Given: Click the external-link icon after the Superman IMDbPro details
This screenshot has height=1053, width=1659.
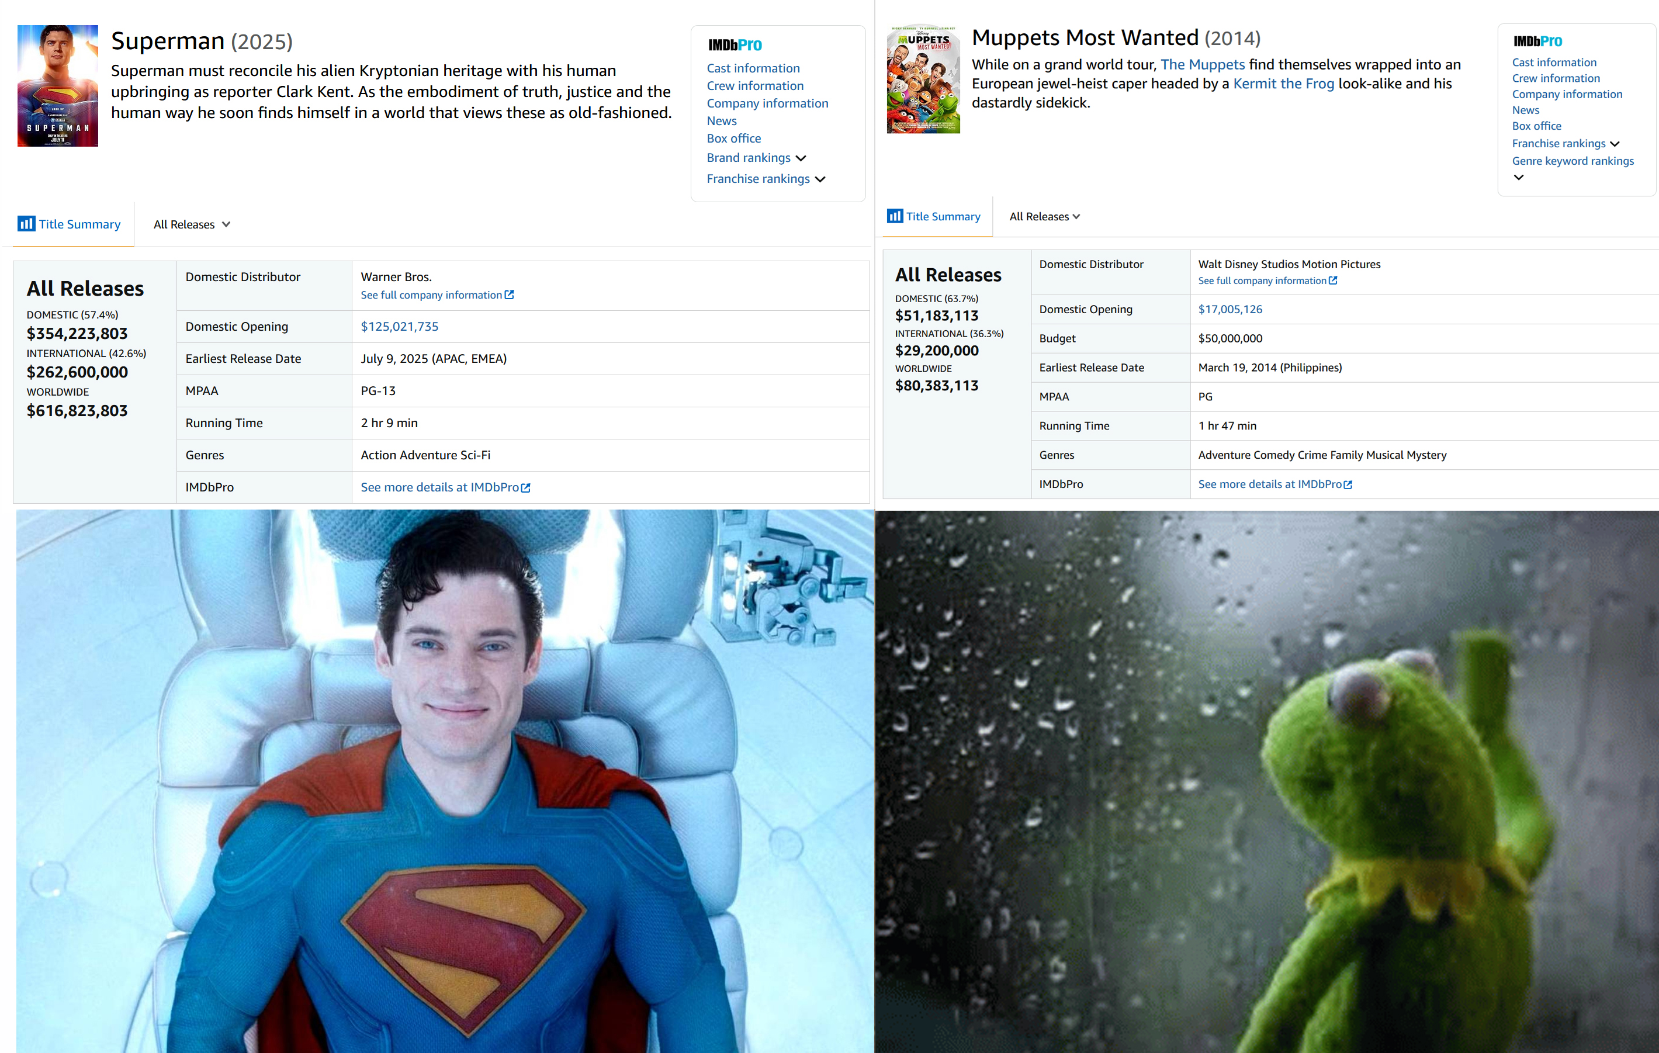Looking at the screenshot, I should 526,488.
